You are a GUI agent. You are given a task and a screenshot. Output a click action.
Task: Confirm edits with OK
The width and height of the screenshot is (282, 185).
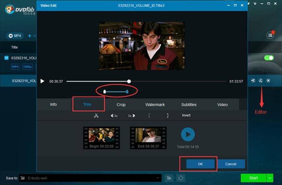[200, 164]
